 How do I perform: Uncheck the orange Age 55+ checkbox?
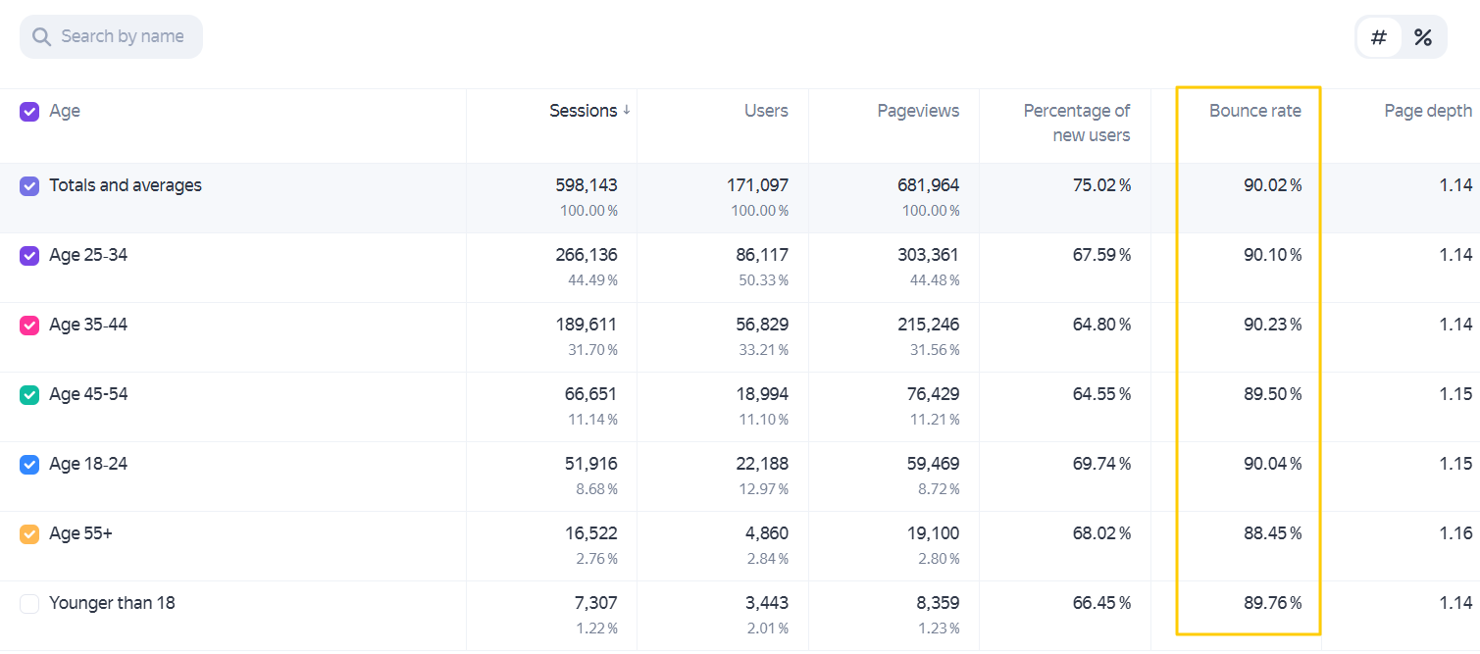click(29, 534)
